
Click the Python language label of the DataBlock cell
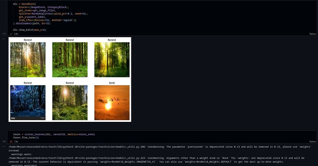pos(312,34)
